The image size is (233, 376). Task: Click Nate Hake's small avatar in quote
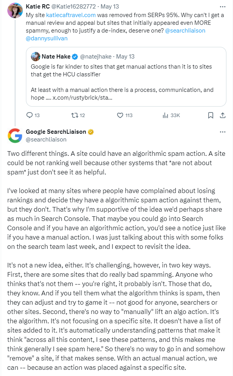(36, 57)
